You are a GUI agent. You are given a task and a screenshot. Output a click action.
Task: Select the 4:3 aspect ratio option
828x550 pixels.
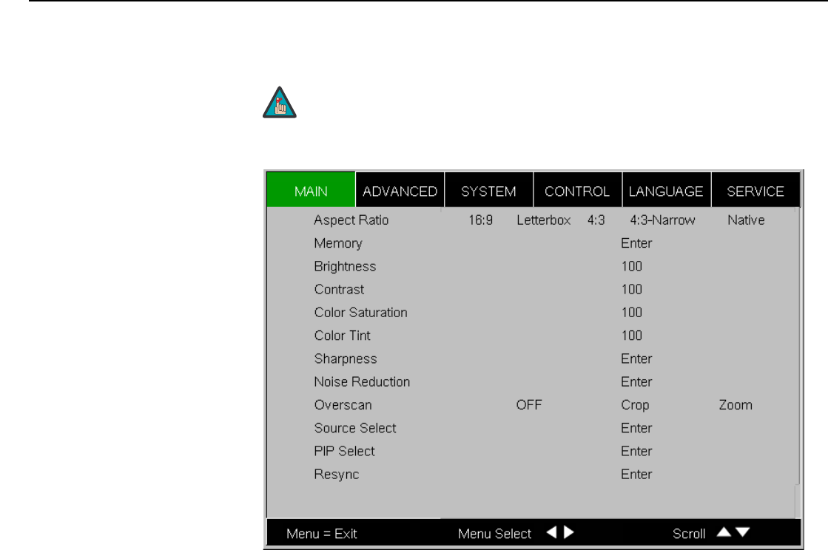coord(596,220)
